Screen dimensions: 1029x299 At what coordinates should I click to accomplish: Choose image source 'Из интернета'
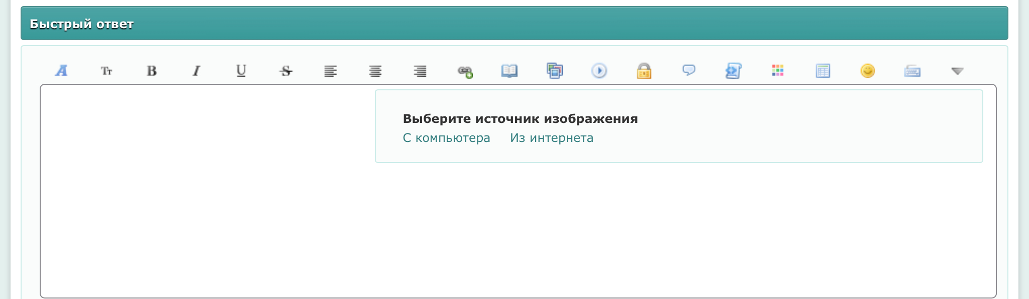coord(552,138)
